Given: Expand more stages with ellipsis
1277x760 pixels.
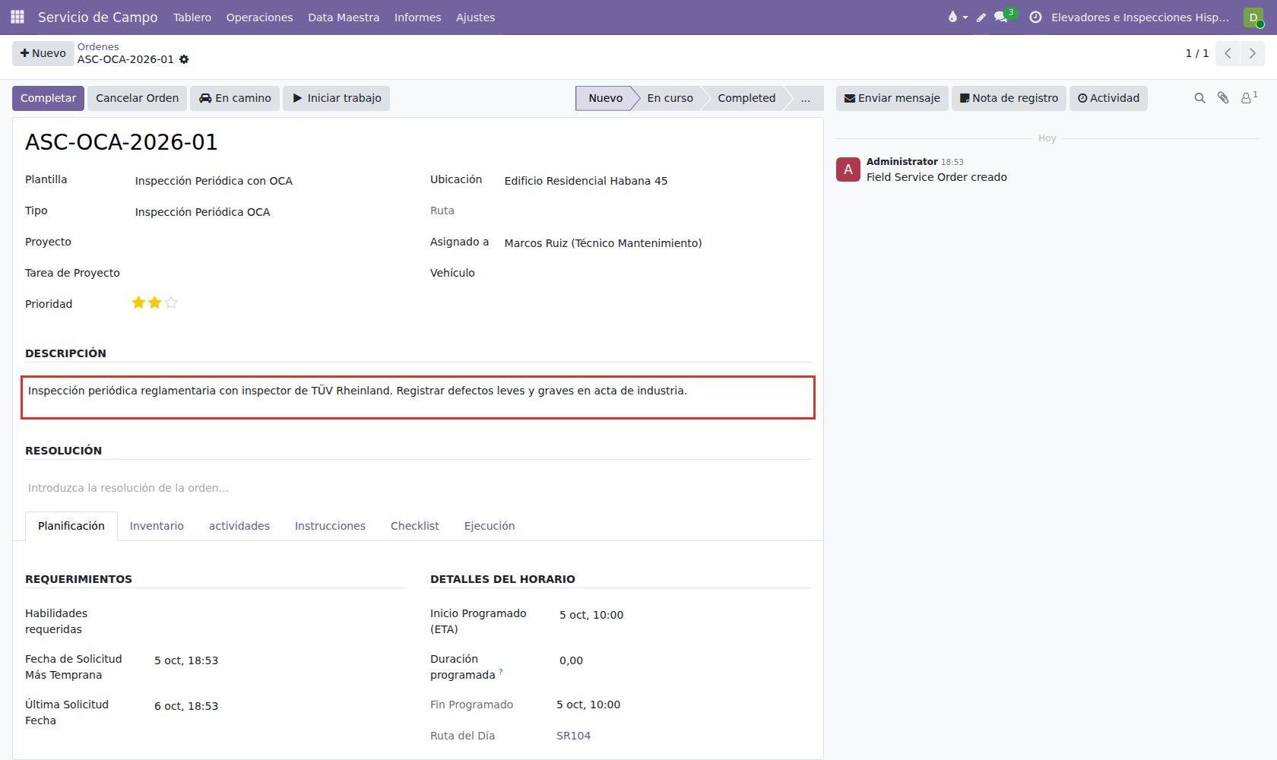Looking at the screenshot, I should pyautogui.click(x=805, y=98).
